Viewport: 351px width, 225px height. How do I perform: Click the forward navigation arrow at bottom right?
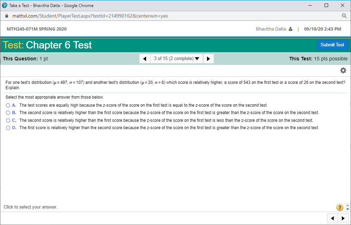click(343, 218)
